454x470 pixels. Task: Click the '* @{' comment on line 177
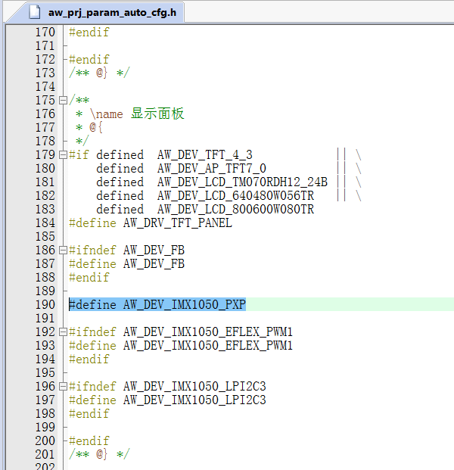[x=89, y=128]
